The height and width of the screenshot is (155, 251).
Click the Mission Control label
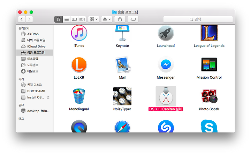coord(209,77)
